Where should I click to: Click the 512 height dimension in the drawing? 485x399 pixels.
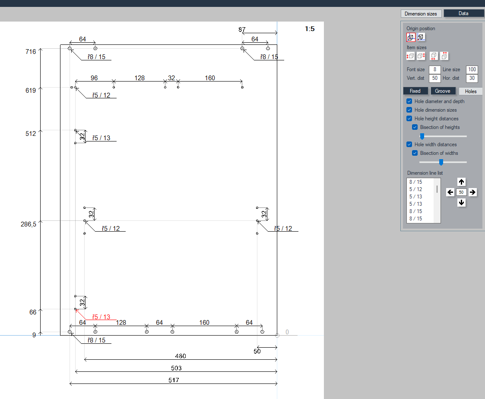tap(31, 133)
